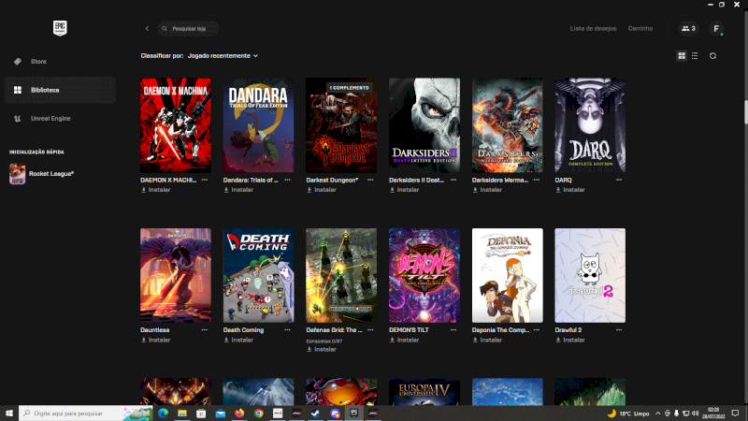
Task: Select the Darkest Dungeon game cover
Action: coord(341,124)
